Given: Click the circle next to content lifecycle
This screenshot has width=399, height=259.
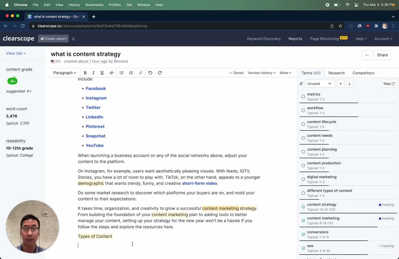Looking at the screenshot, I should pyautogui.click(x=303, y=124).
